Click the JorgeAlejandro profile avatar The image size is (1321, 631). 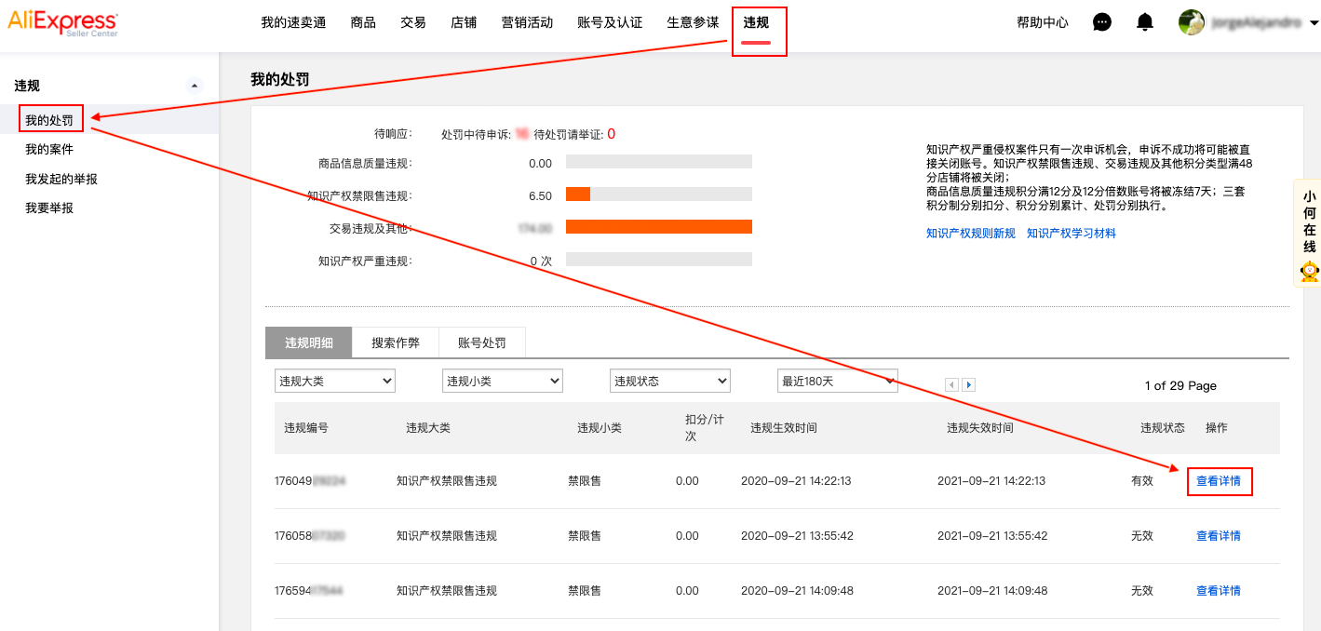pyautogui.click(x=1191, y=21)
